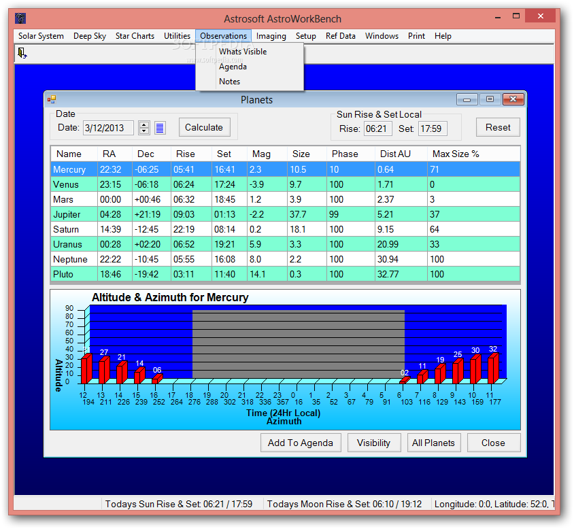Sort by the Mag column header
574x529 pixels.
coord(267,154)
